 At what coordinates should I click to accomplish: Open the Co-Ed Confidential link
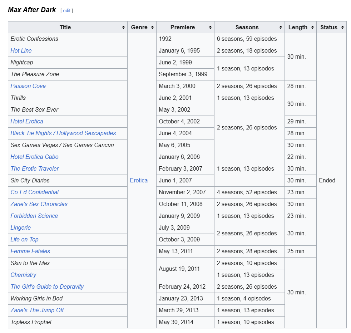(x=34, y=192)
